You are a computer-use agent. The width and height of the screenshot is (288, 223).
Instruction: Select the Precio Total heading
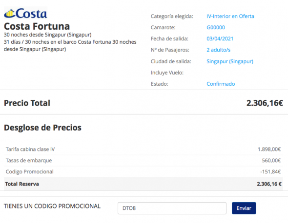pos(27,103)
